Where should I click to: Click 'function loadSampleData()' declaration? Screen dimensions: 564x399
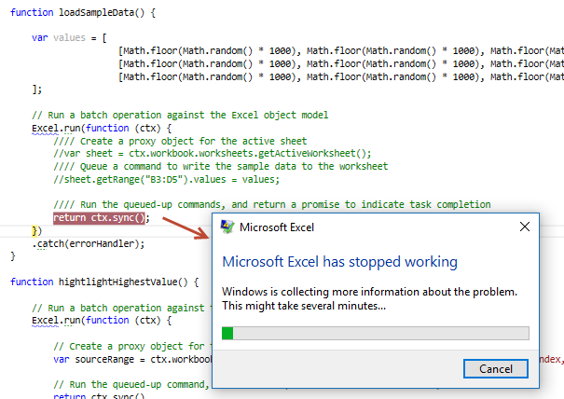pos(83,13)
